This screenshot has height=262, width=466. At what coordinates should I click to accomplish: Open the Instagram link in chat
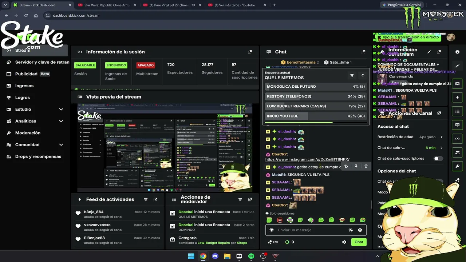[x=307, y=159]
